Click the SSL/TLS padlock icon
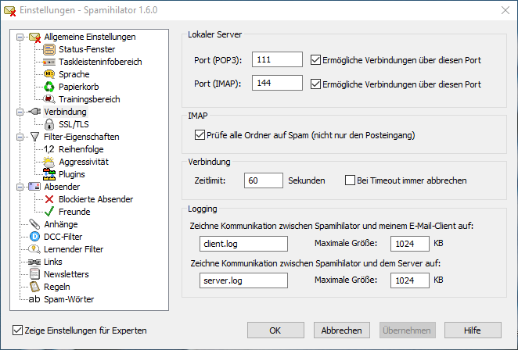This screenshot has width=518, height=350. [49, 124]
